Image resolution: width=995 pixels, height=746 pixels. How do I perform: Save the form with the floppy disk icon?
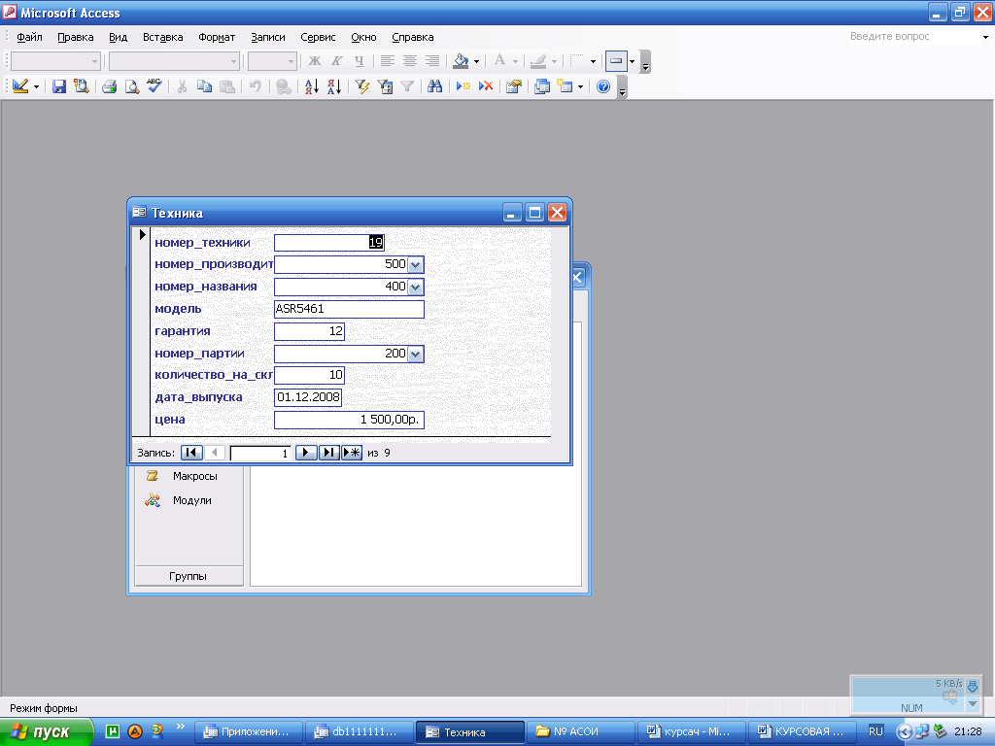pyautogui.click(x=59, y=86)
